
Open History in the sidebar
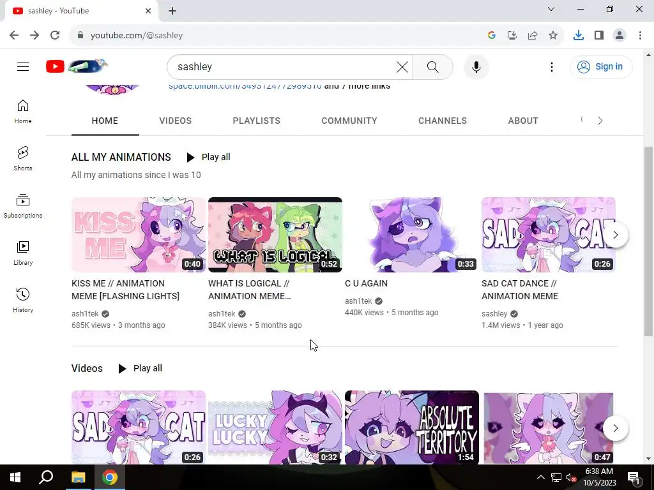(23, 300)
